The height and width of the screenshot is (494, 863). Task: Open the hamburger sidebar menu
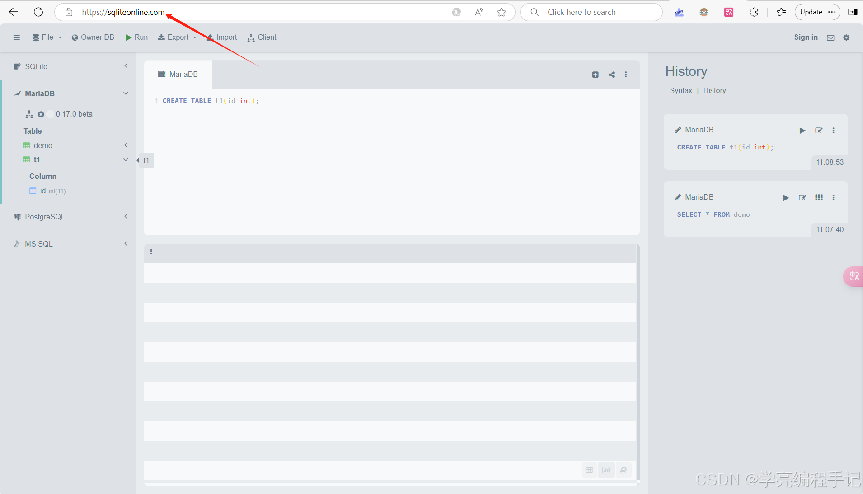coord(17,37)
